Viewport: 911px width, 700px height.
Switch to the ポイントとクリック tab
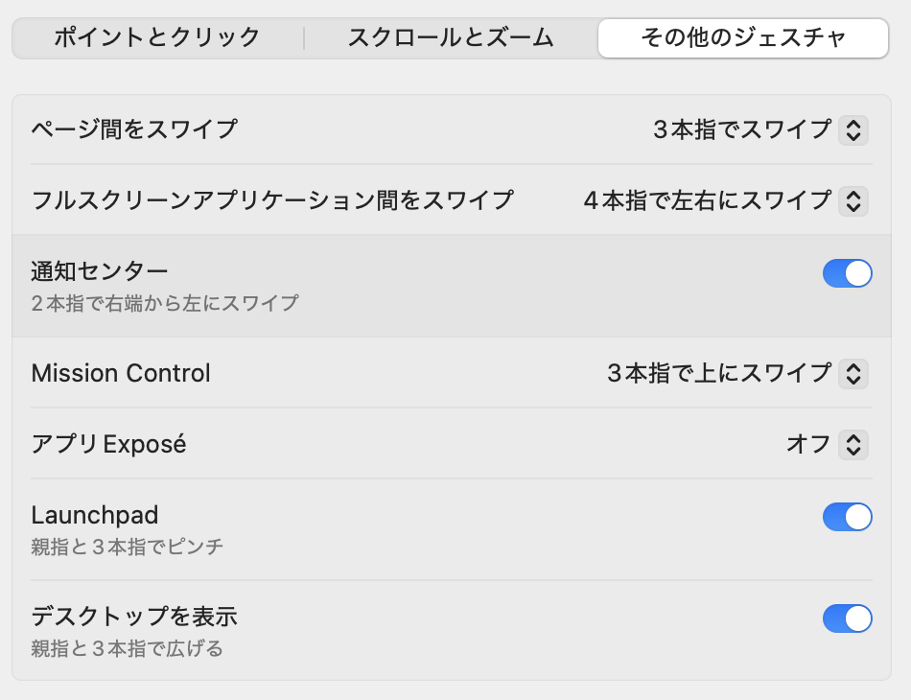pyautogui.click(x=157, y=38)
